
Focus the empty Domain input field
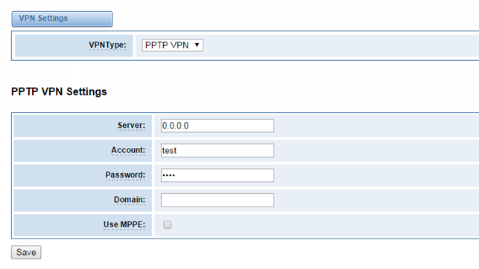(218, 200)
